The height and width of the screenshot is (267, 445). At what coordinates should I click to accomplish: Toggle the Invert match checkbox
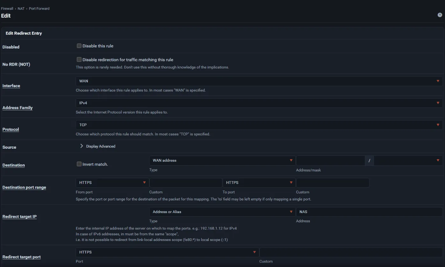click(x=79, y=164)
